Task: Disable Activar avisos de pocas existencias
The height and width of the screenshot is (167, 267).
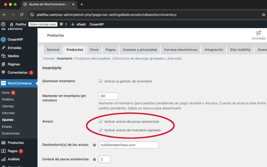Action: tap(101, 122)
